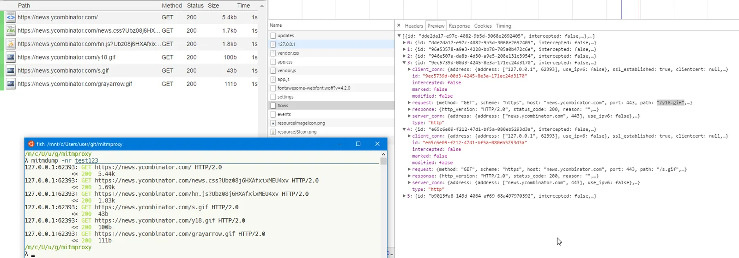Click the JS file icon of the hn.js flow
This screenshot has height=258, width=739.
click(x=11, y=44)
